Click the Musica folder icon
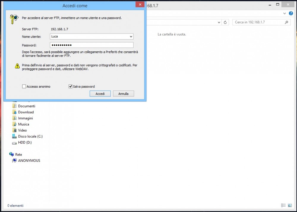This screenshot has height=212, width=297. [x=14, y=124]
